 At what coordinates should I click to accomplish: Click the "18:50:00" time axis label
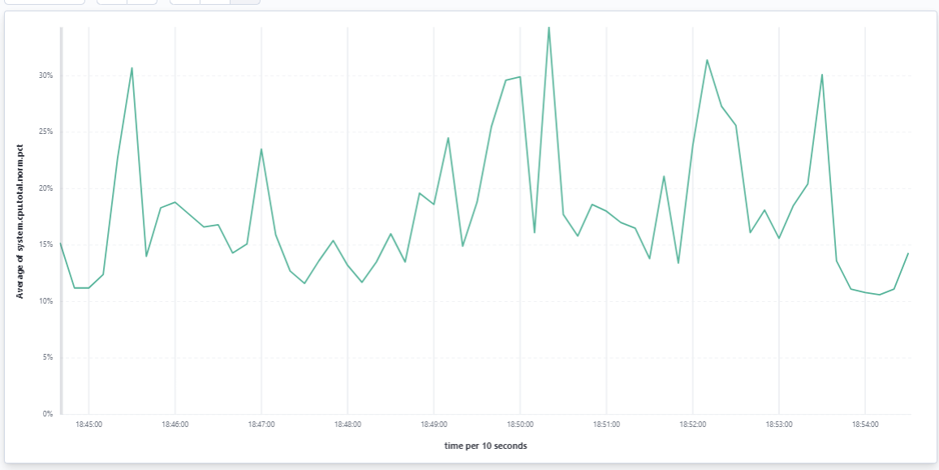click(x=519, y=424)
